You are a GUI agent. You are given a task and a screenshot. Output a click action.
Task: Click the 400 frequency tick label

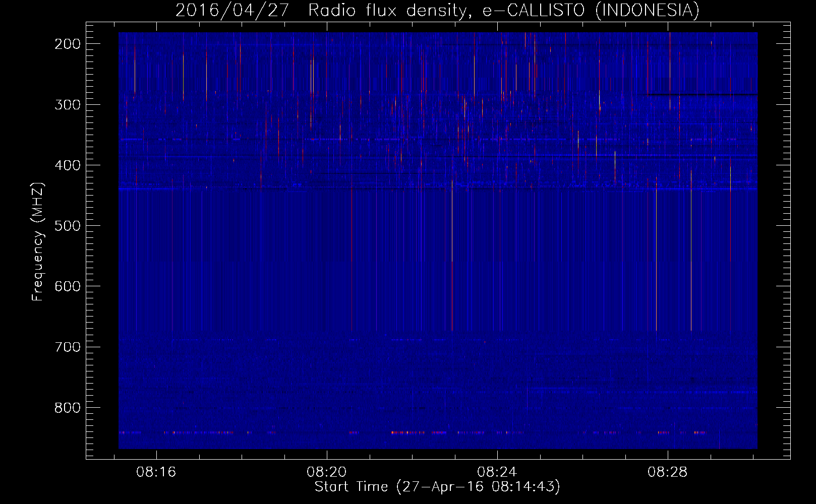click(x=68, y=165)
